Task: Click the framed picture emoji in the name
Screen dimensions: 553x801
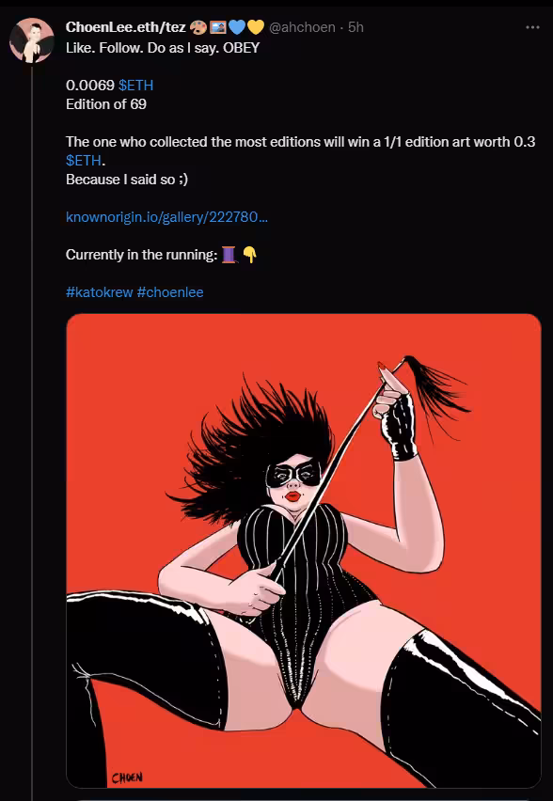Action: pos(218,27)
